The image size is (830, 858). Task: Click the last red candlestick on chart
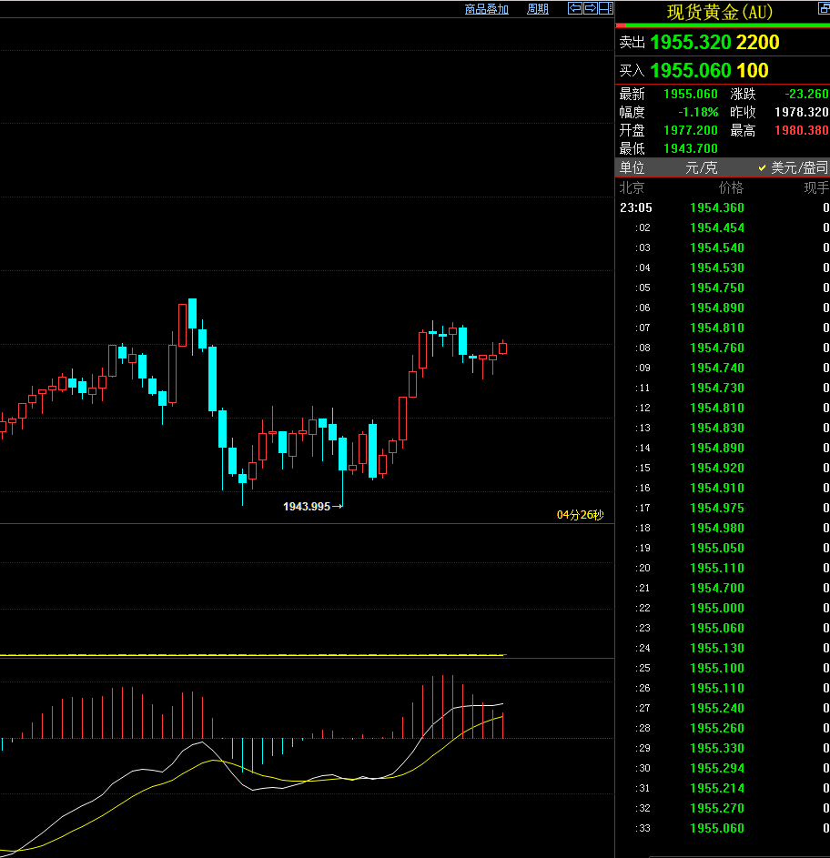click(x=502, y=348)
